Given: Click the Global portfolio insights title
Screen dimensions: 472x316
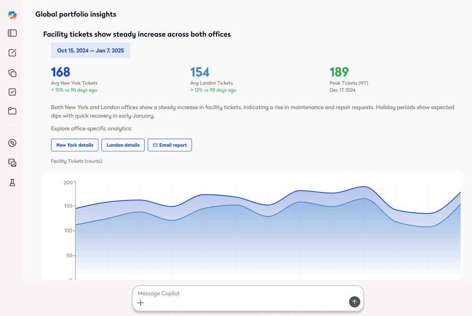Looking at the screenshot, I should pos(76,14).
